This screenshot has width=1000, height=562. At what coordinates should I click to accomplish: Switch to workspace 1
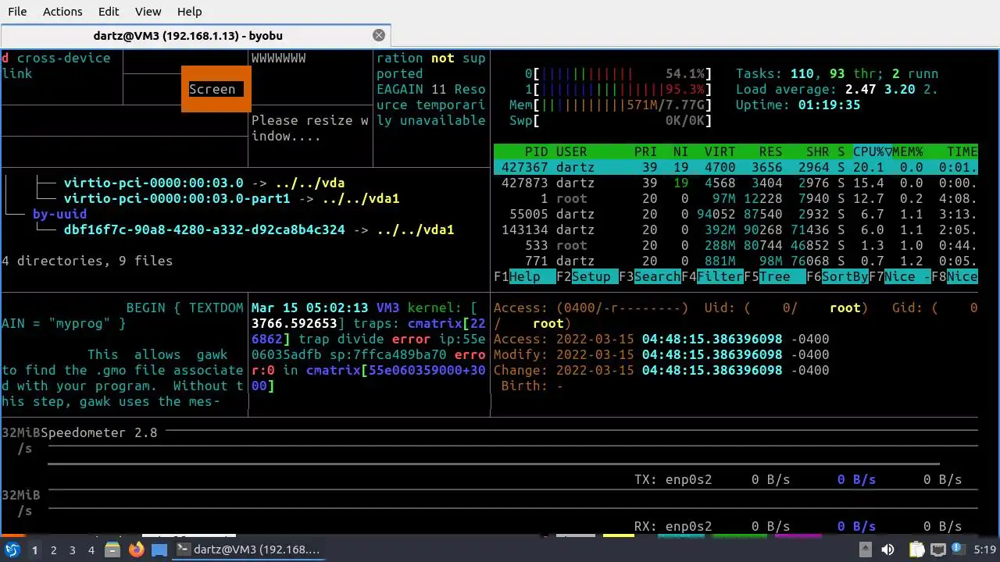(34, 550)
